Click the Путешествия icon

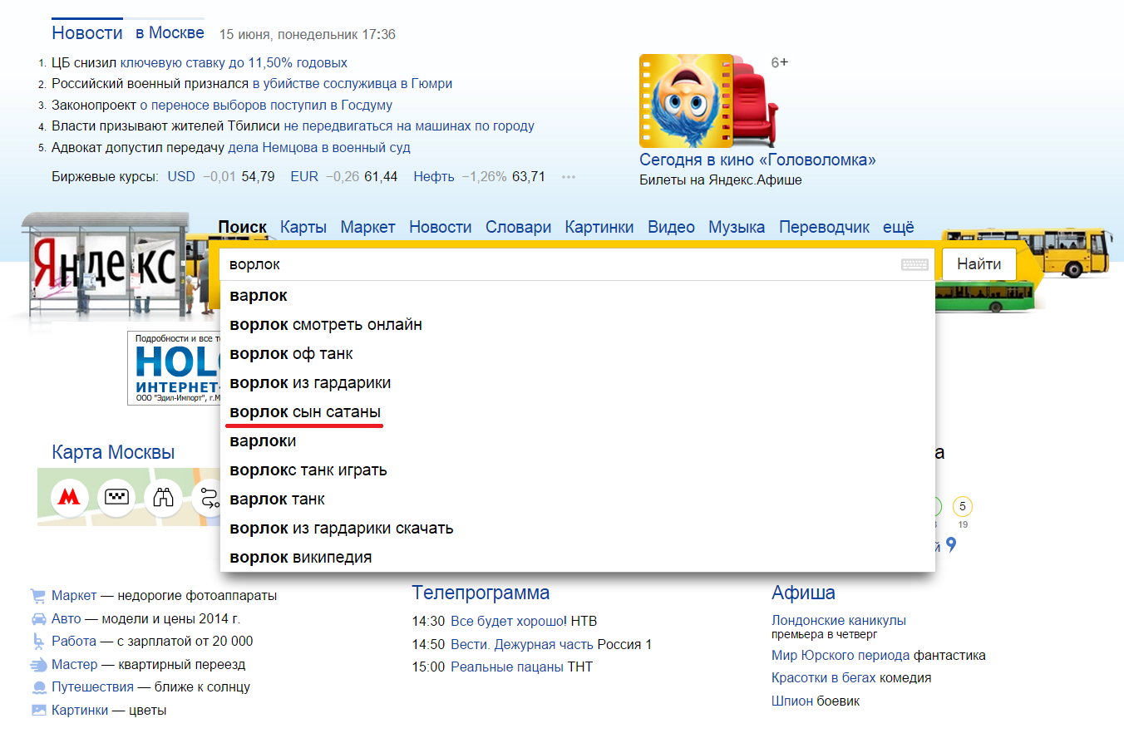[x=38, y=687]
